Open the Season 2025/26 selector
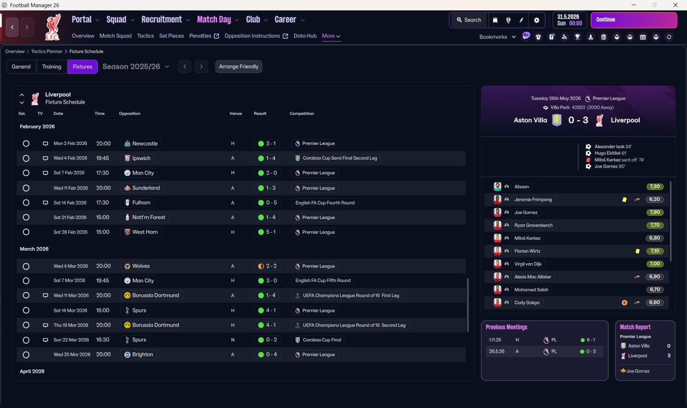Viewport: 687px width, 408px height. pos(136,67)
